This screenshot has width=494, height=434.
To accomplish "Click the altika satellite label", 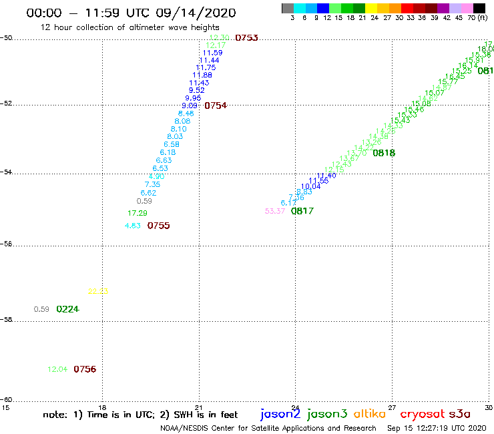I will coord(370,413).
